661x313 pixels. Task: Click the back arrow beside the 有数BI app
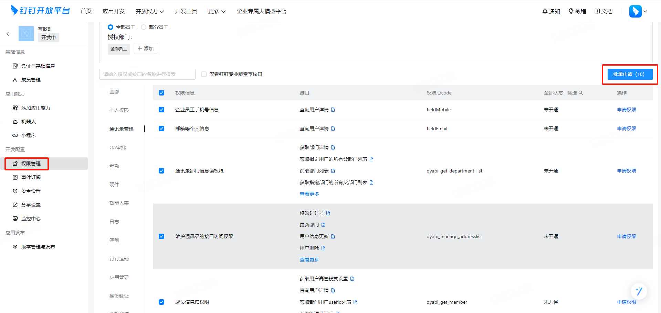8,34
